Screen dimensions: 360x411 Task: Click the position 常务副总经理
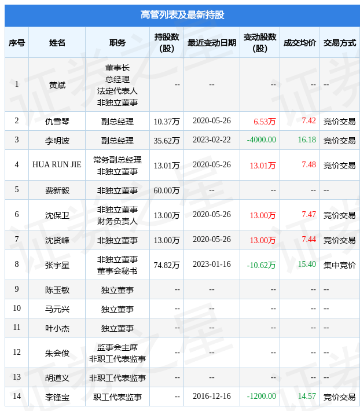tap(117, 160)
